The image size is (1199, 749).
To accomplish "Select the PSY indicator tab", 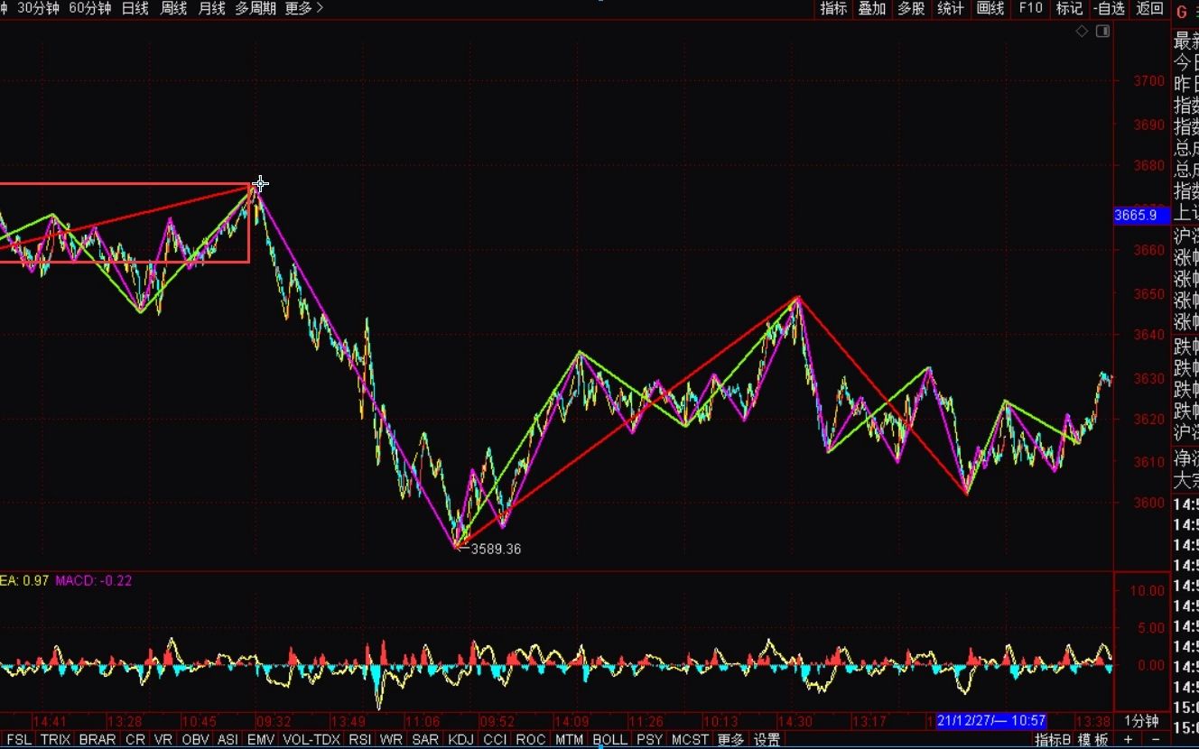I will (x=649, y=740).
